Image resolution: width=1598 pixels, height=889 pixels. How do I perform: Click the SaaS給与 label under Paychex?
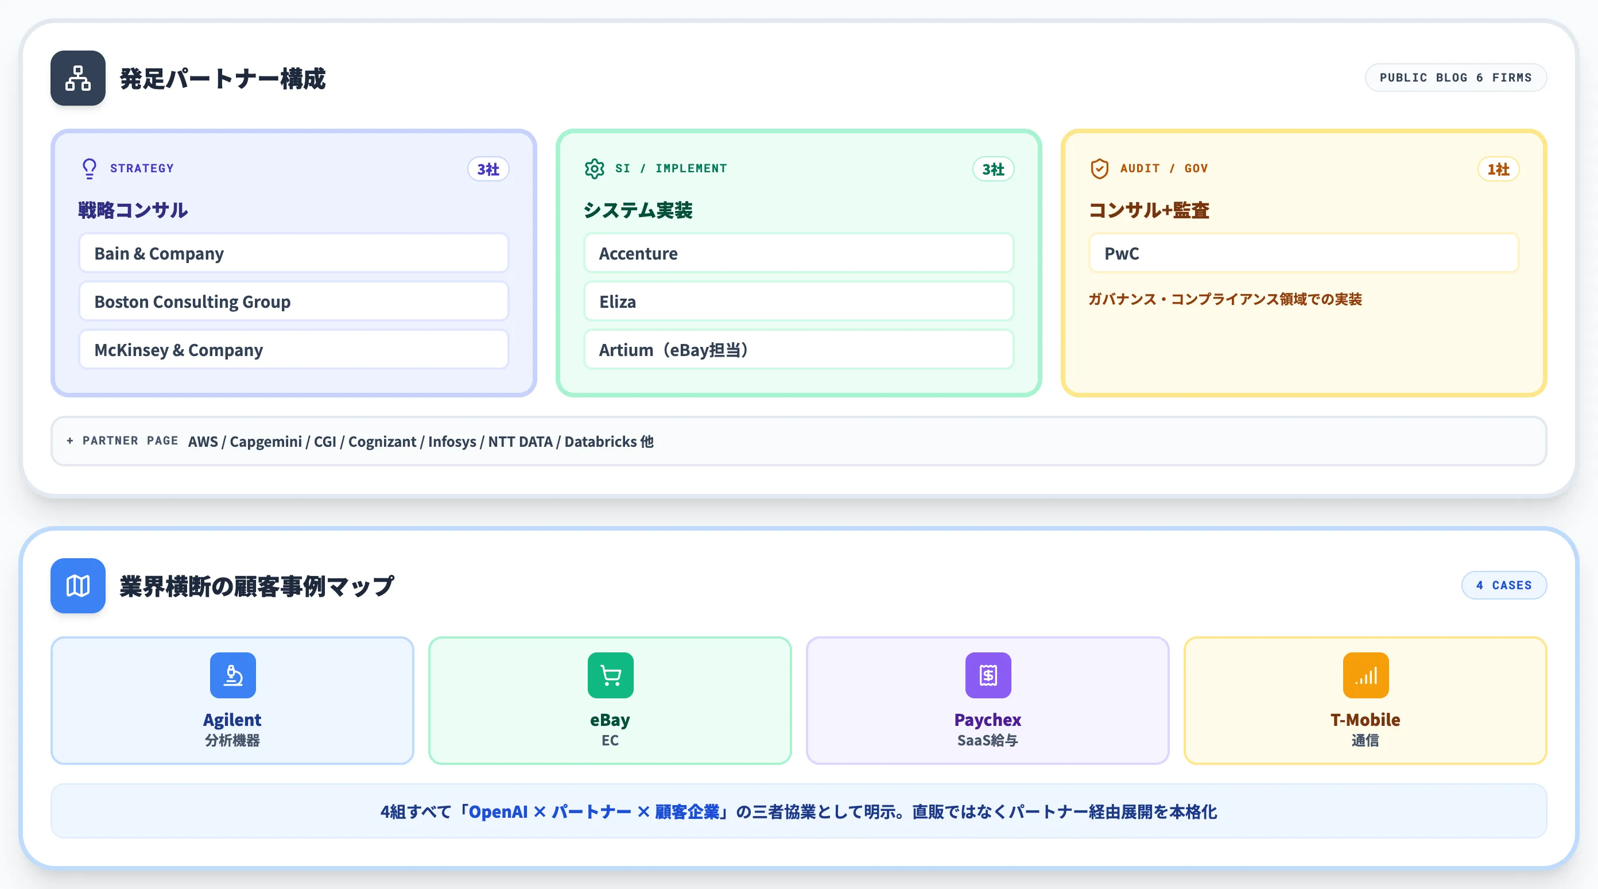tap(988, 740)
